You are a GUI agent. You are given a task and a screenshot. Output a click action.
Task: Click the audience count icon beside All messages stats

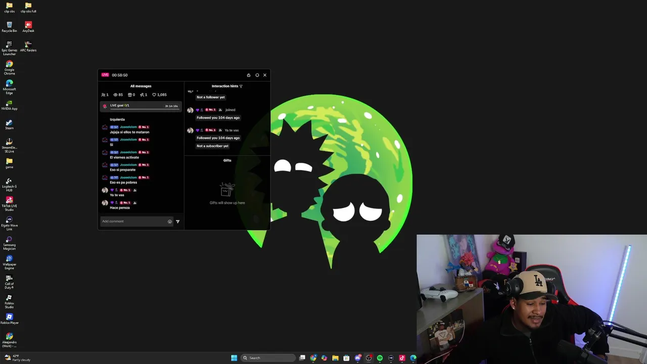(105, 95)
